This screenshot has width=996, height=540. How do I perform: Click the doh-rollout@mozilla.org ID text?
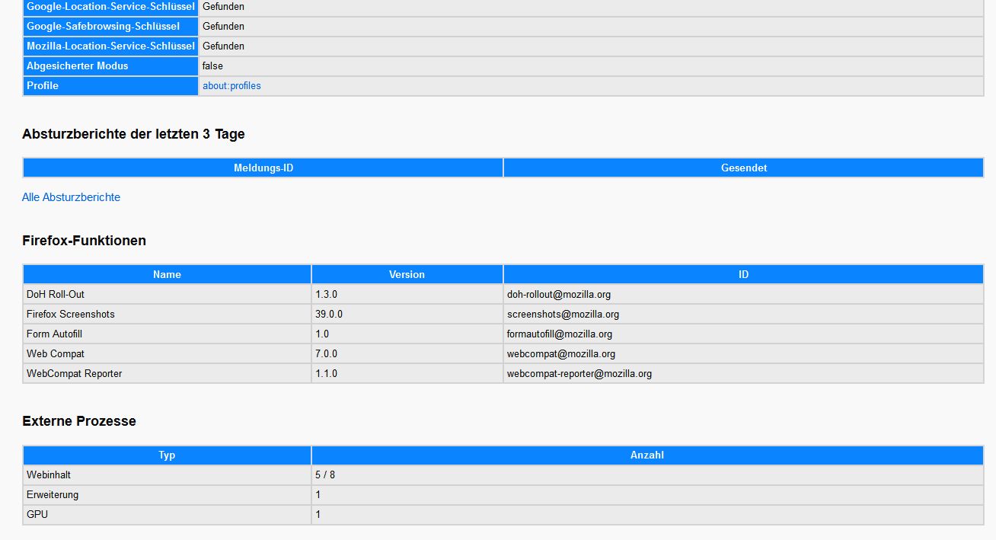tap(558, 294)
